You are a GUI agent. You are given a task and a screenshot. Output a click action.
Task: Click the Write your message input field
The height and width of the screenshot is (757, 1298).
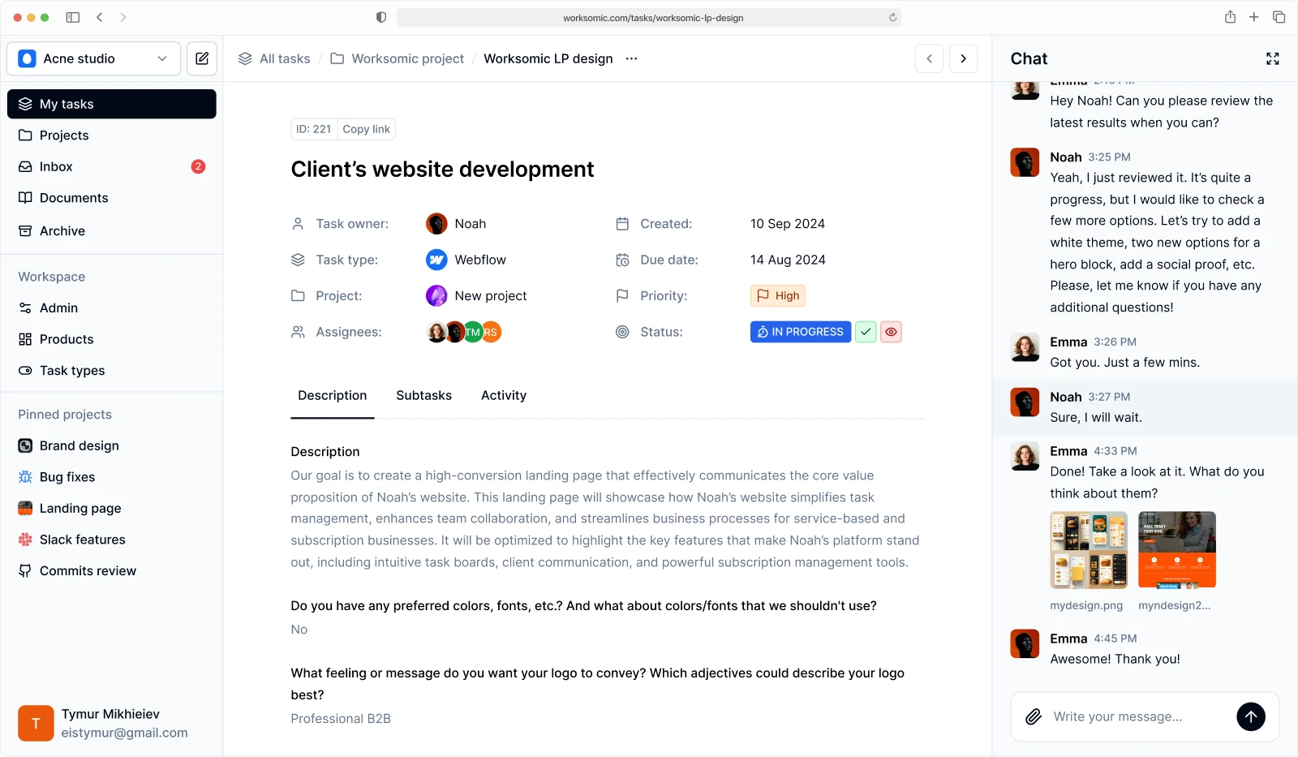(1128, 716)
